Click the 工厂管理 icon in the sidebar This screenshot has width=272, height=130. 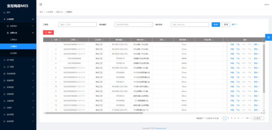click(4, 67)
